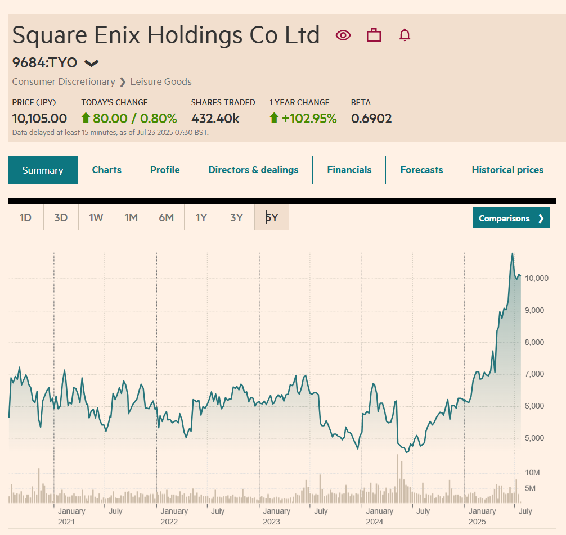Open the Financials tab
566x535 pixels.
tap(349, 170)
